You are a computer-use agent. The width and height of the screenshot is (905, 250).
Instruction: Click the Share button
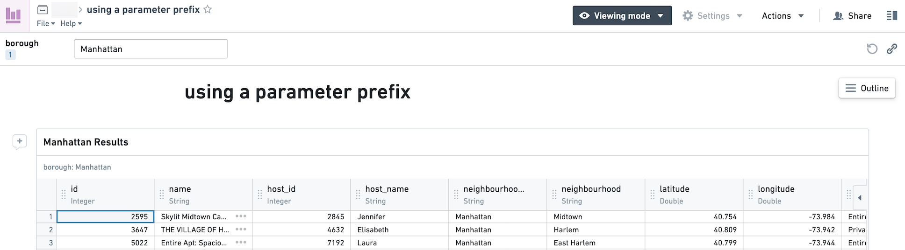[853, 16]
